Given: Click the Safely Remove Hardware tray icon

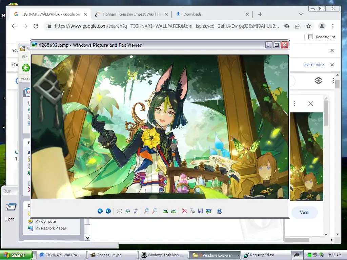Looking at the screenshot, I should pyautogui.click(x=322, y=255).
